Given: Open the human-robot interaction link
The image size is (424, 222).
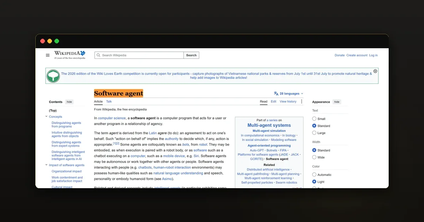Looking at the screenshot, I should coord(172,167).
